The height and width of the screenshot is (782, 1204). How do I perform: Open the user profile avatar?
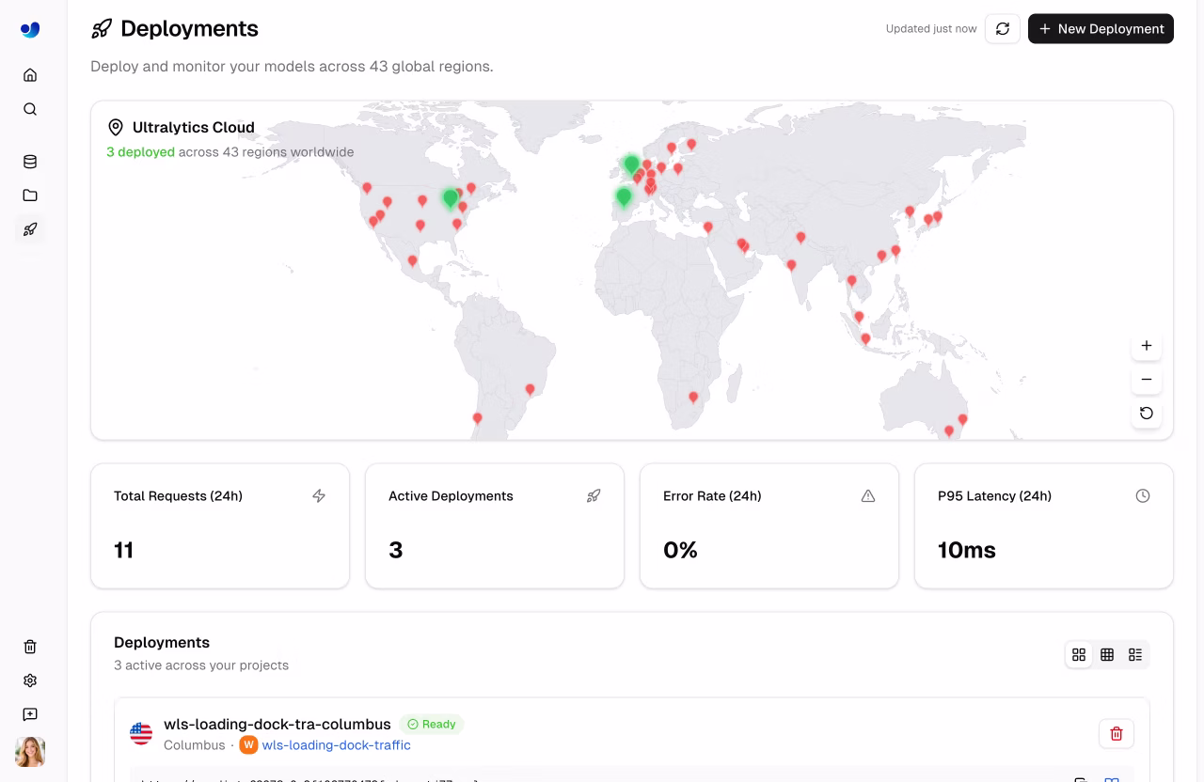(30, 752)
